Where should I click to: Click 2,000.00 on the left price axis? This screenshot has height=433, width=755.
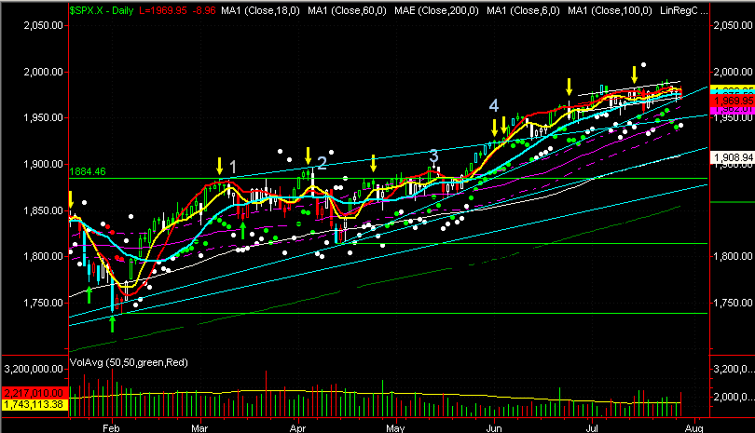43,72
